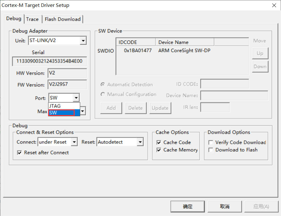Select ARM CoreSight SW-DP device name
Image resolution: width=281 pixels, height=216 pixels.
[x=184, y=51]
